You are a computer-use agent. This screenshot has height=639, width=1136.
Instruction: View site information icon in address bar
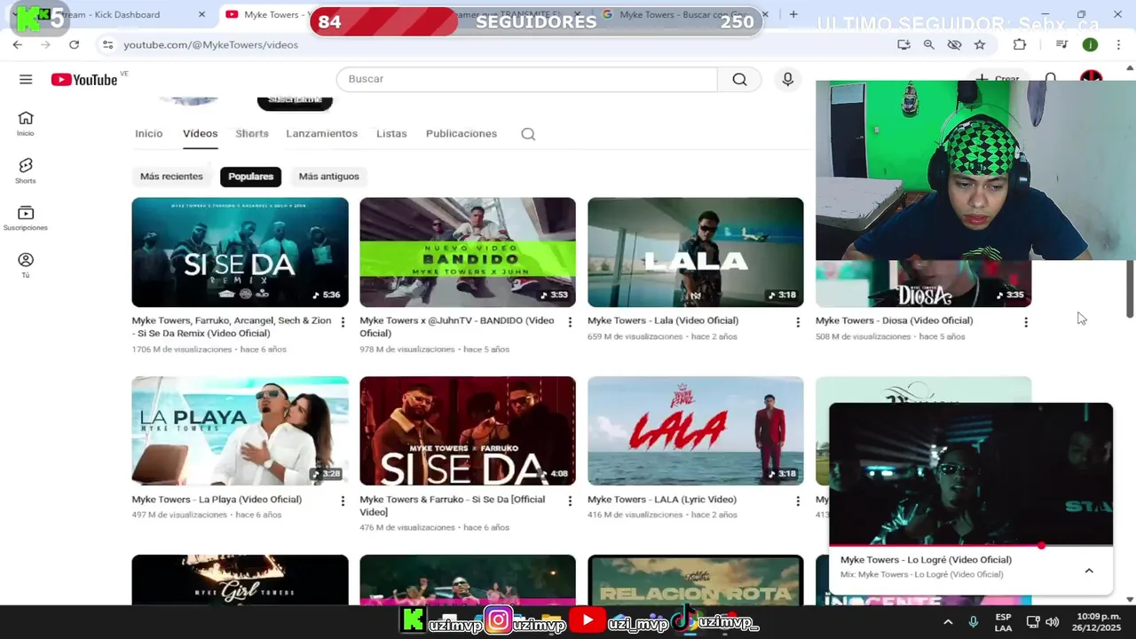[107, 44]
